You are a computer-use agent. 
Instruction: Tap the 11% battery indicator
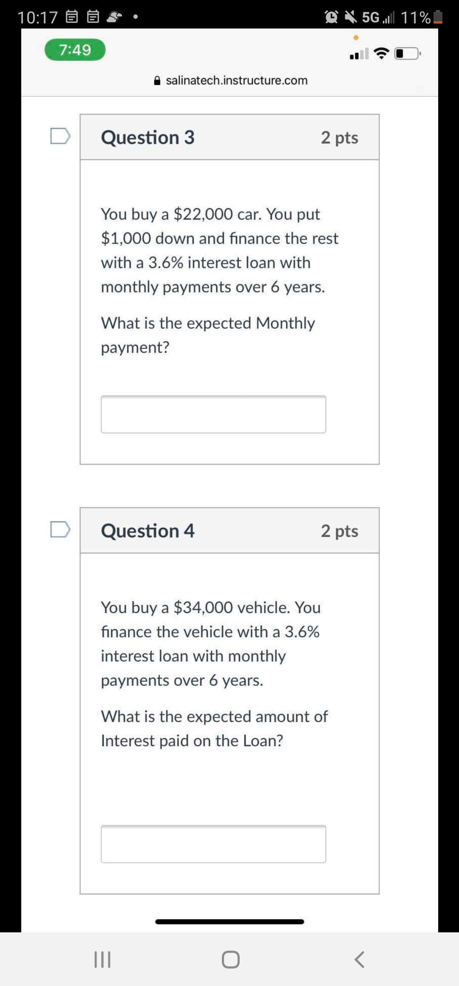coord(422,17)
